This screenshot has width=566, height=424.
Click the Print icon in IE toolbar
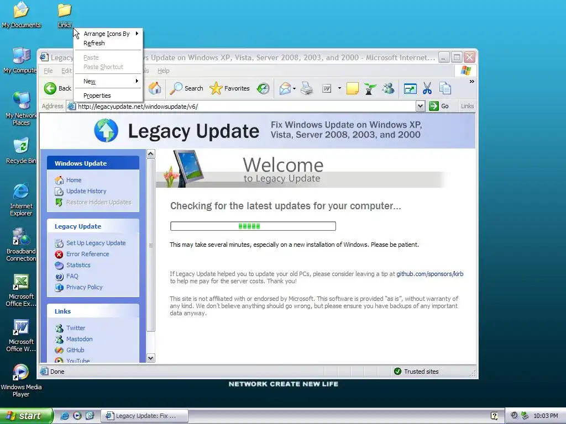(307, 88)
